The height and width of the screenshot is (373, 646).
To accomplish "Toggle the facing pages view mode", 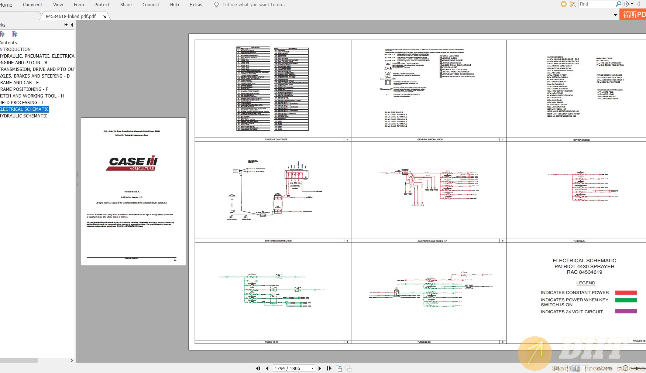I will pos(575,368).
